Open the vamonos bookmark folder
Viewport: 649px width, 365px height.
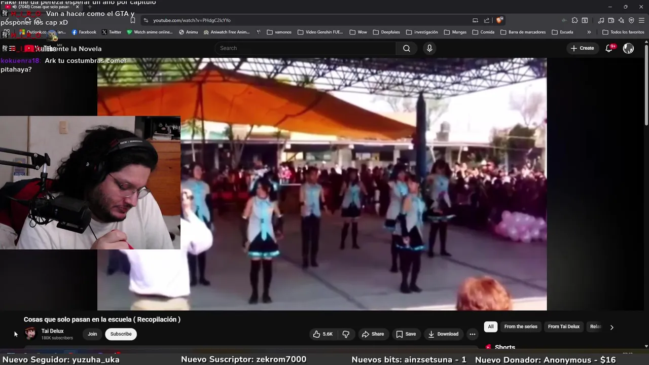(x=279, y=32)
